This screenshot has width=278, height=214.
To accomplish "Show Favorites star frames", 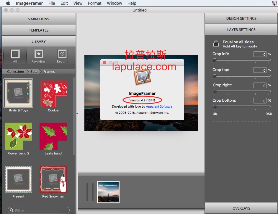I will click(x=39, y=56).
